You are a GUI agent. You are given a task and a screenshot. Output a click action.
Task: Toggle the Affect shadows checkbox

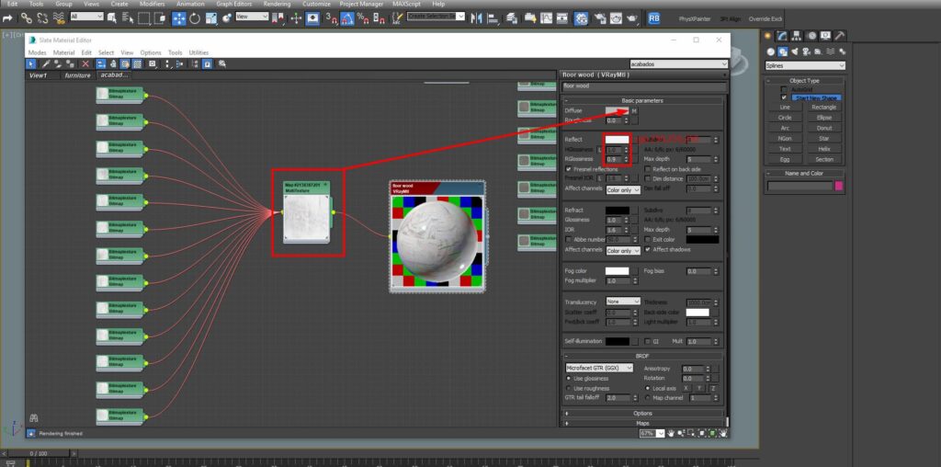point(648,249)
